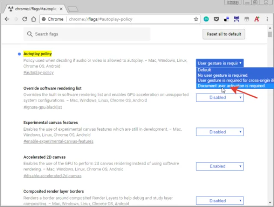Choose Document user activation is required
The height and width of the screenshot is (207, 274).
pos(235,86)
